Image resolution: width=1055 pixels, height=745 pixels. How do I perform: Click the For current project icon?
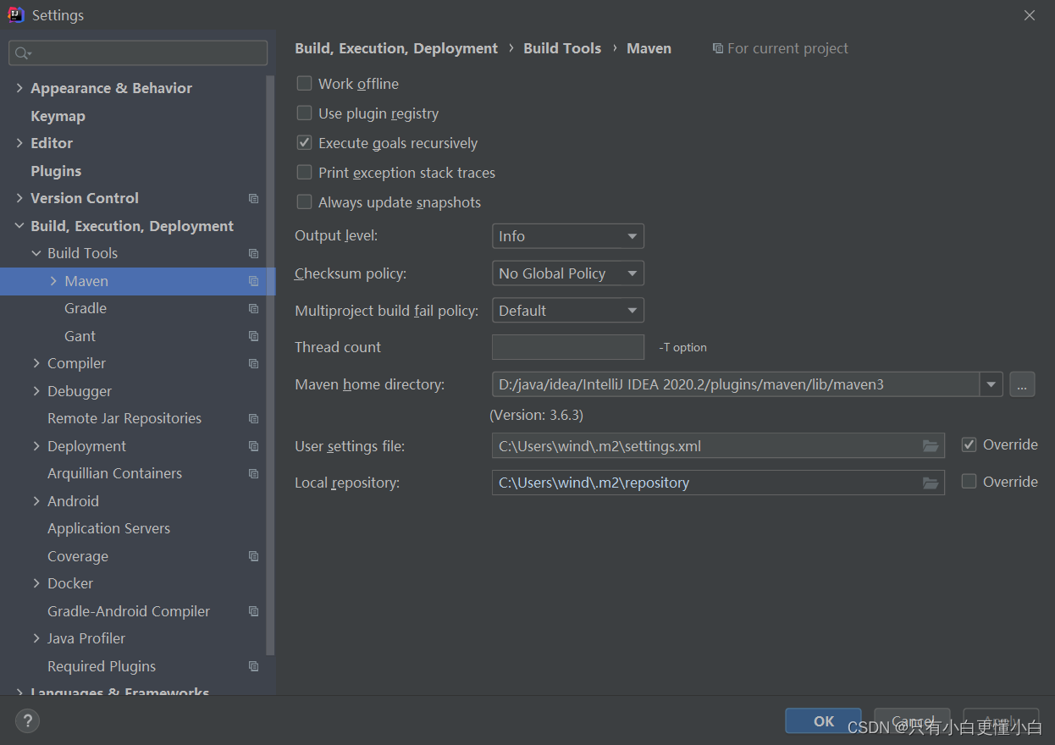718,49
